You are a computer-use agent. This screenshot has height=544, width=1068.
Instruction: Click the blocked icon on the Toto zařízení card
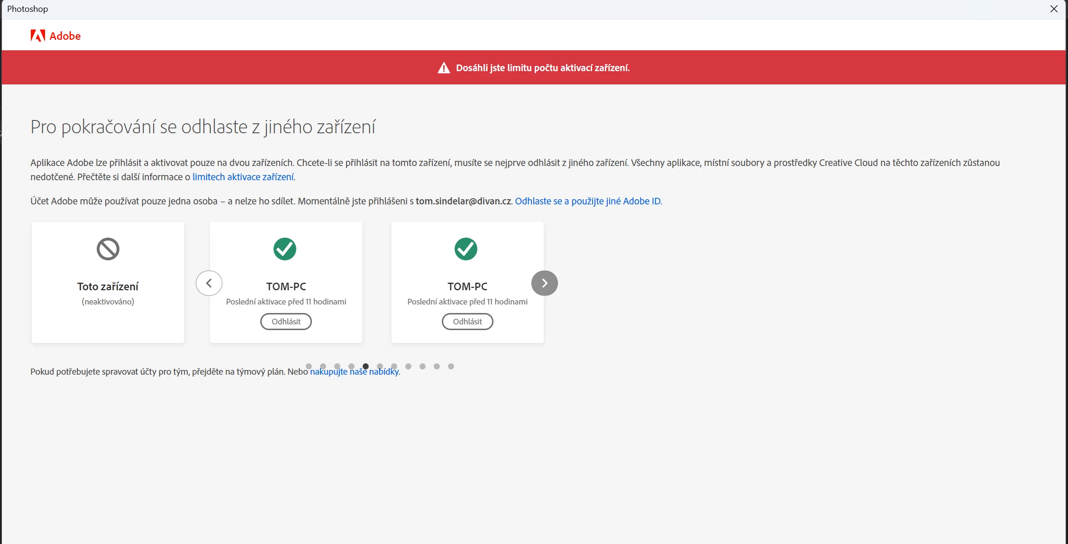pyautogui.click(x=108, y=249)
